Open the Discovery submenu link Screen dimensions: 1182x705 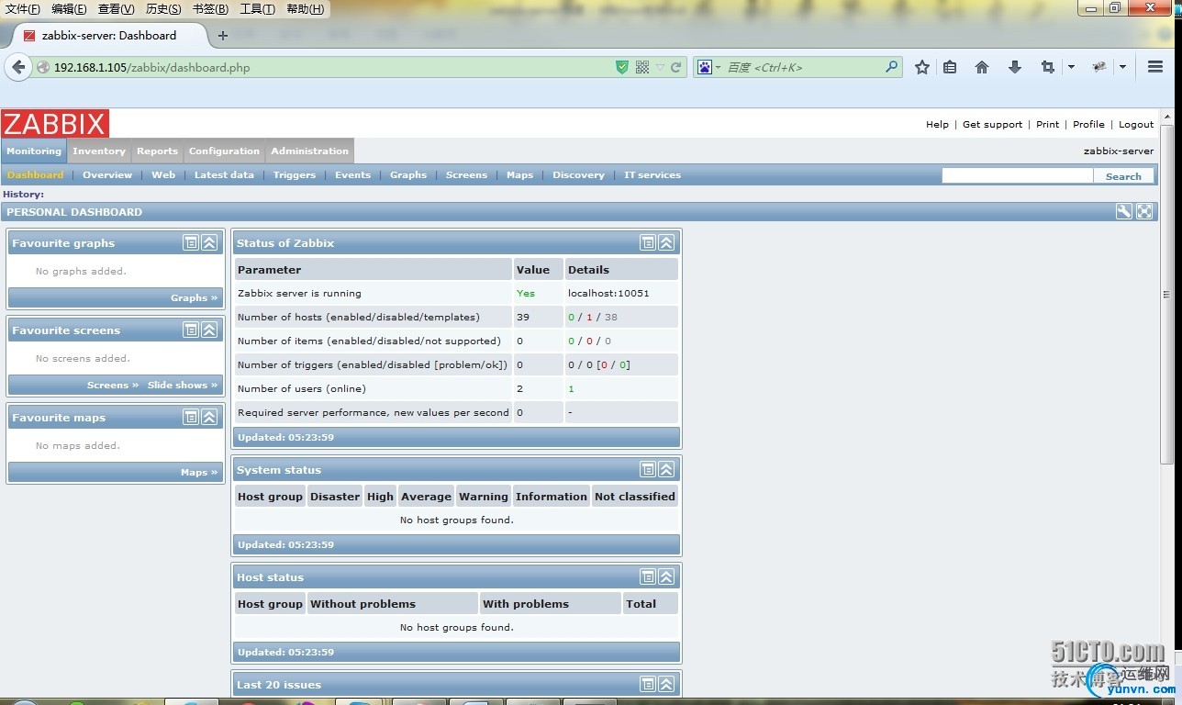pos(579,174)
